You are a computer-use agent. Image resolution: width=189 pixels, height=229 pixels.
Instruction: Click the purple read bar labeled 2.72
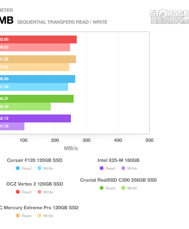point(35,118)
